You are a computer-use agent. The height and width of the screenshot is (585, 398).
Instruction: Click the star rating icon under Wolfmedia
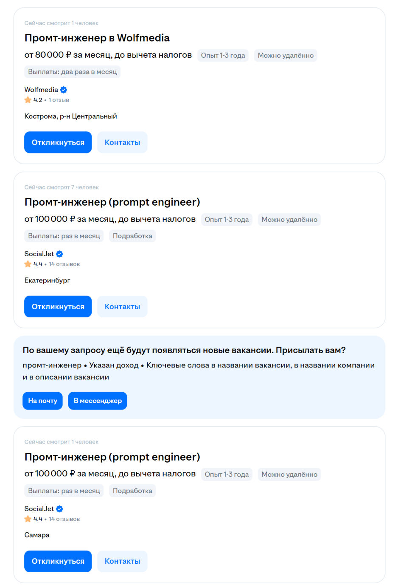point(28,100)
